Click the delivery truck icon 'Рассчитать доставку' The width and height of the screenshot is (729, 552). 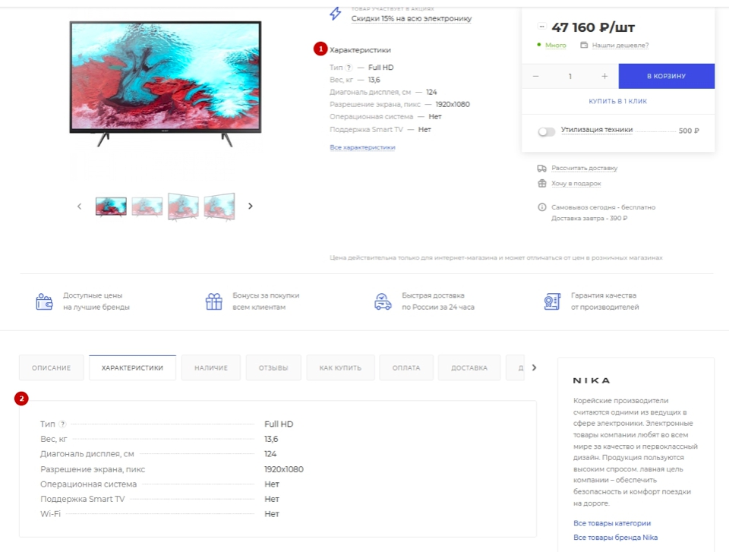coord(541,169)
